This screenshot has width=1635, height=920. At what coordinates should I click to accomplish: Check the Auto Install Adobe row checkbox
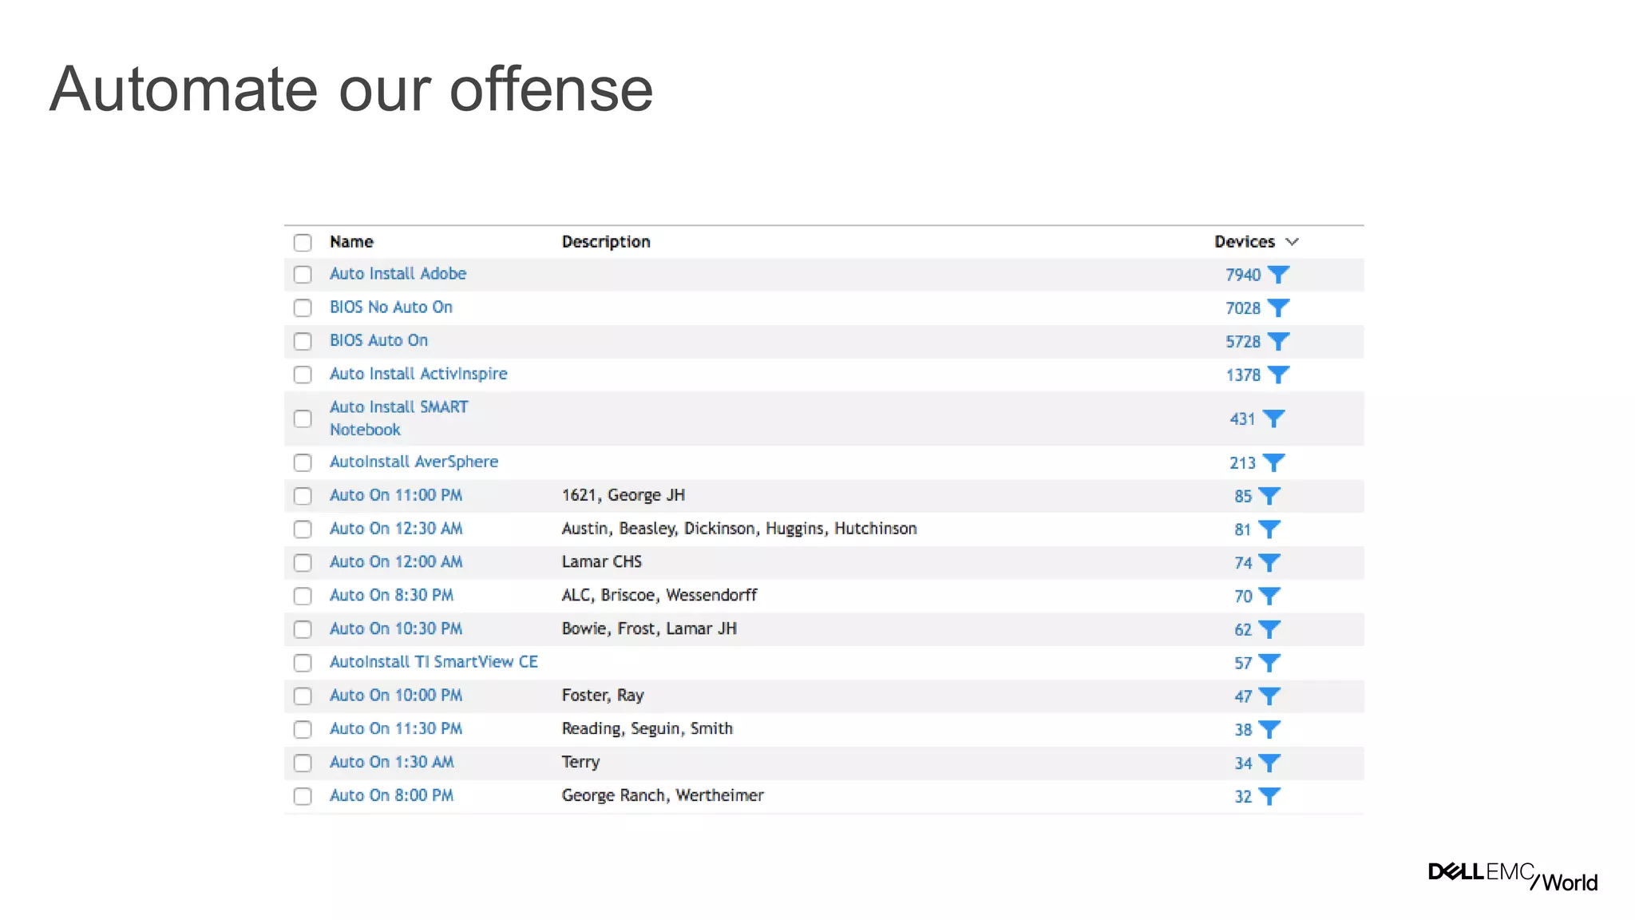pos(303,275)
